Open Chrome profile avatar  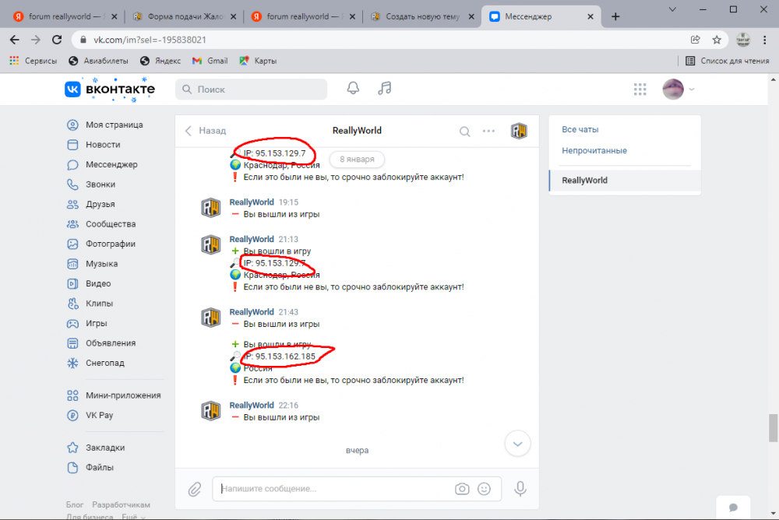pos(743,40)
